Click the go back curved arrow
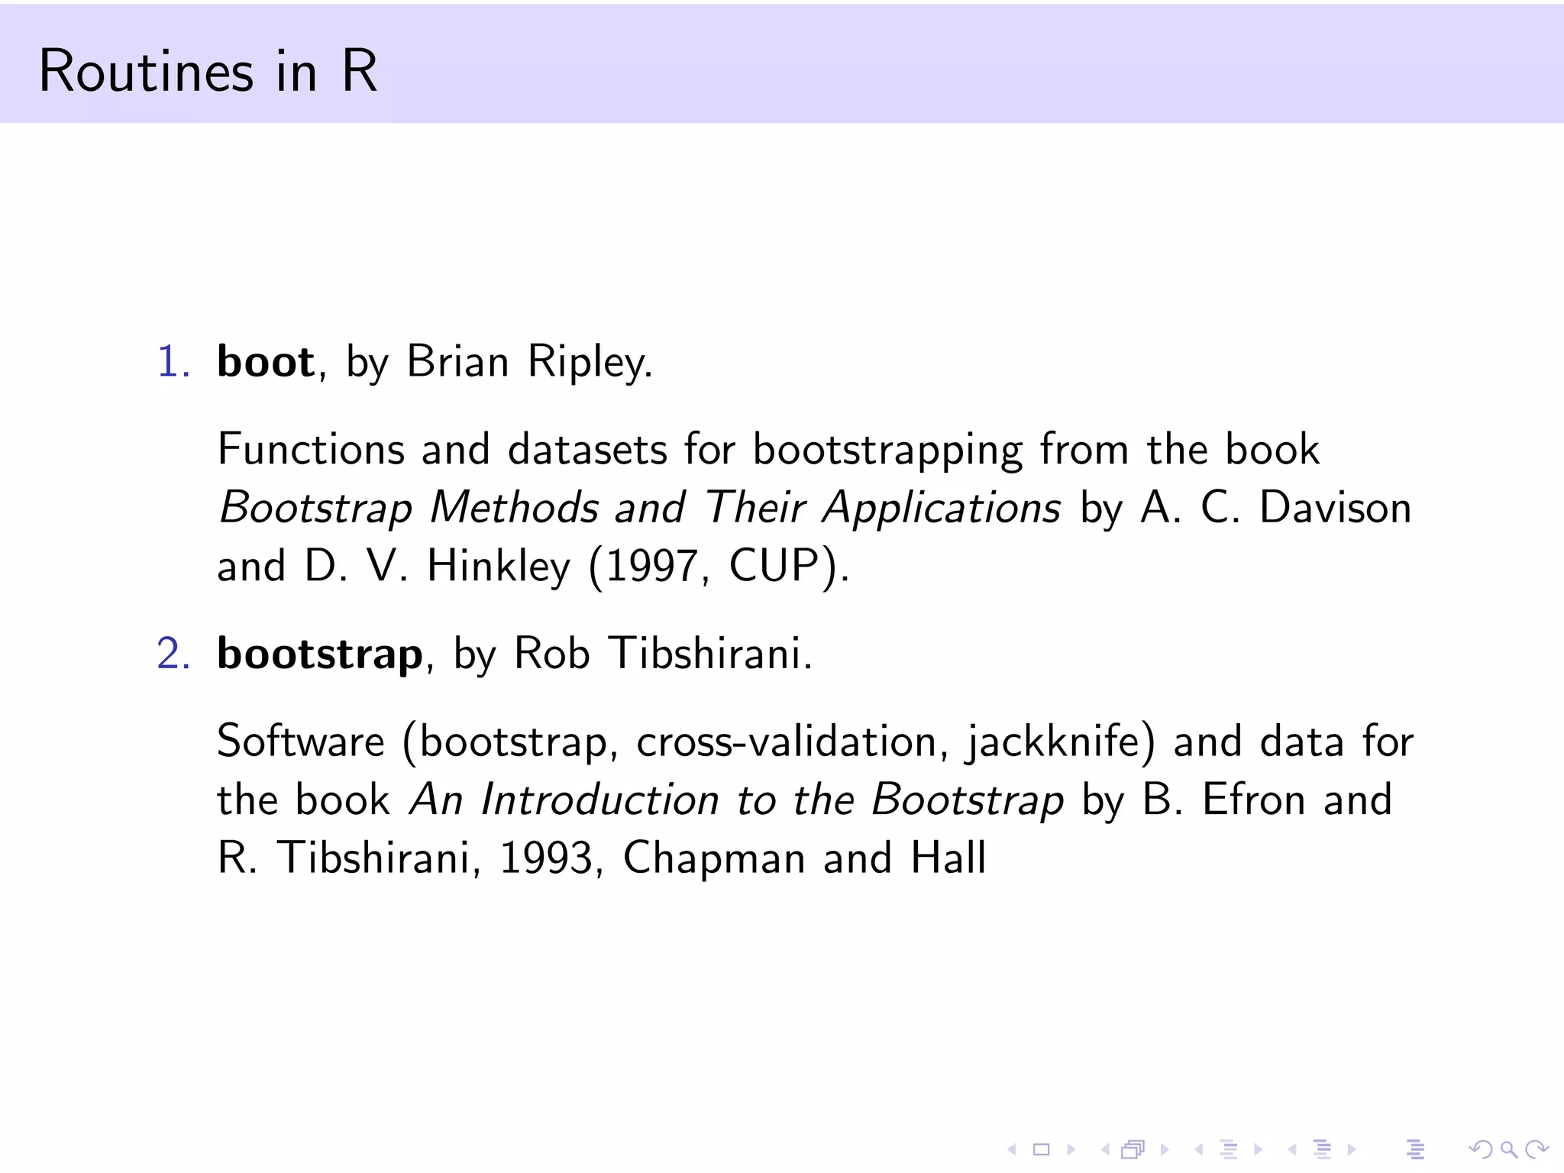Image resolution: width=1564 pixels, height=1173 pixels. [1480, 1149]
